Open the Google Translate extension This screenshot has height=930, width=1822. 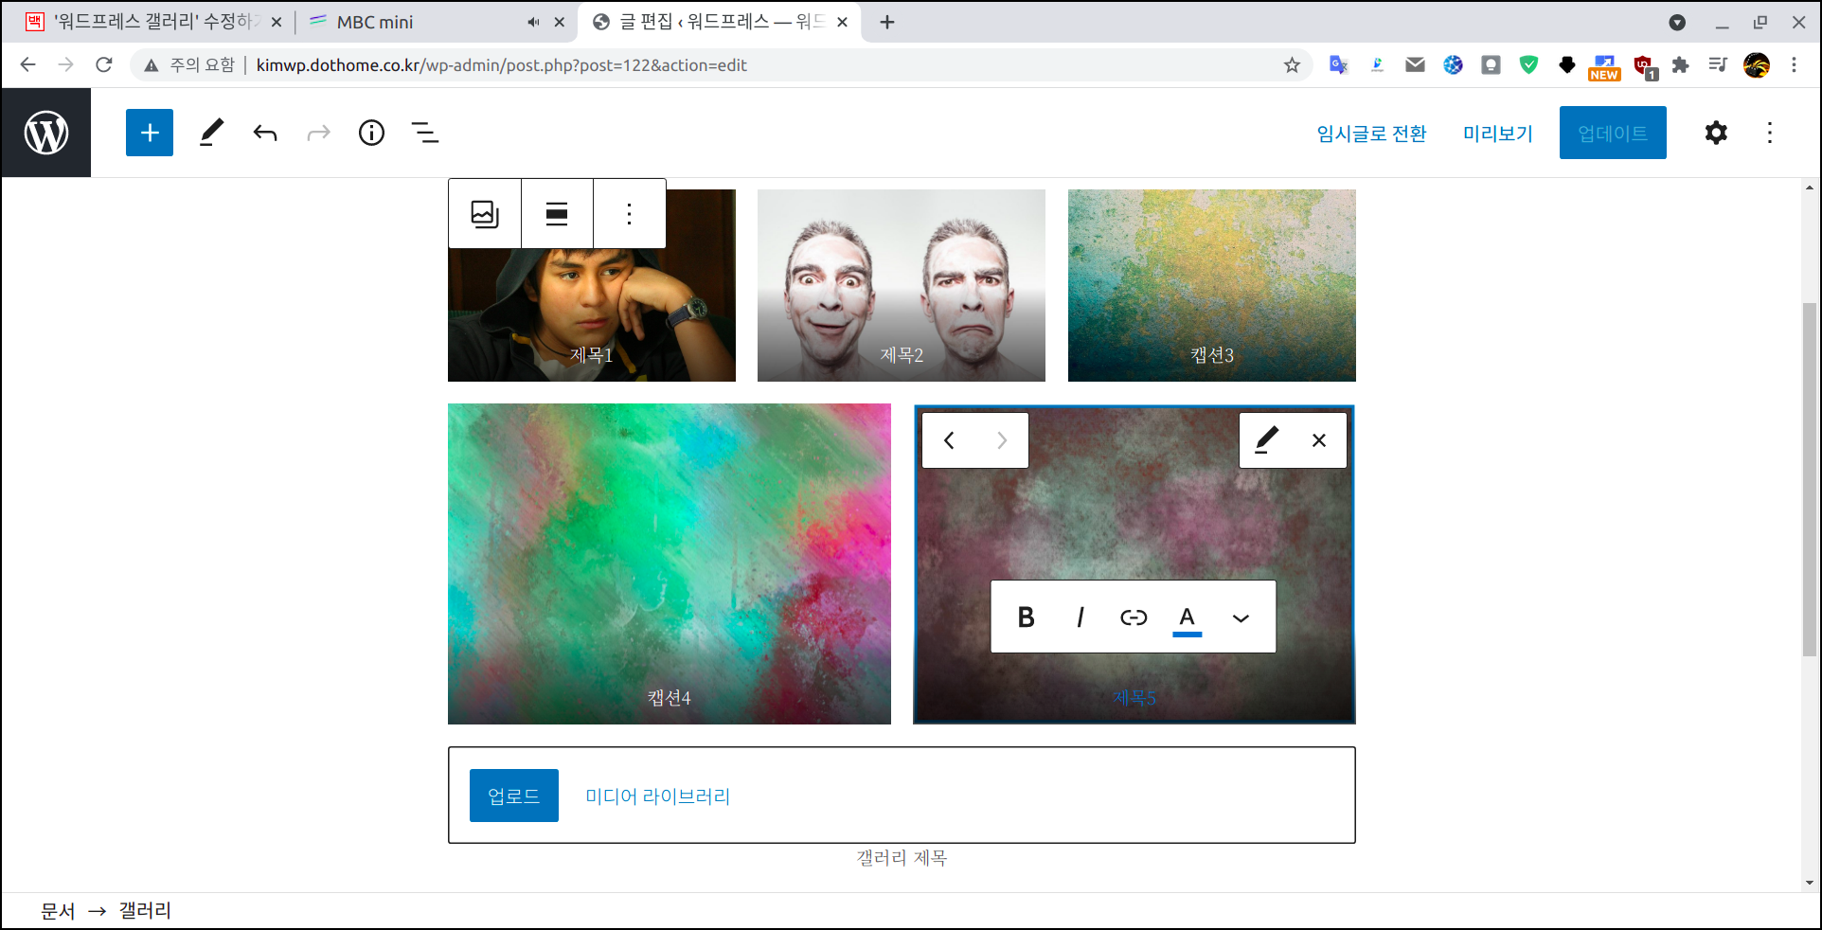point(1338,64)
